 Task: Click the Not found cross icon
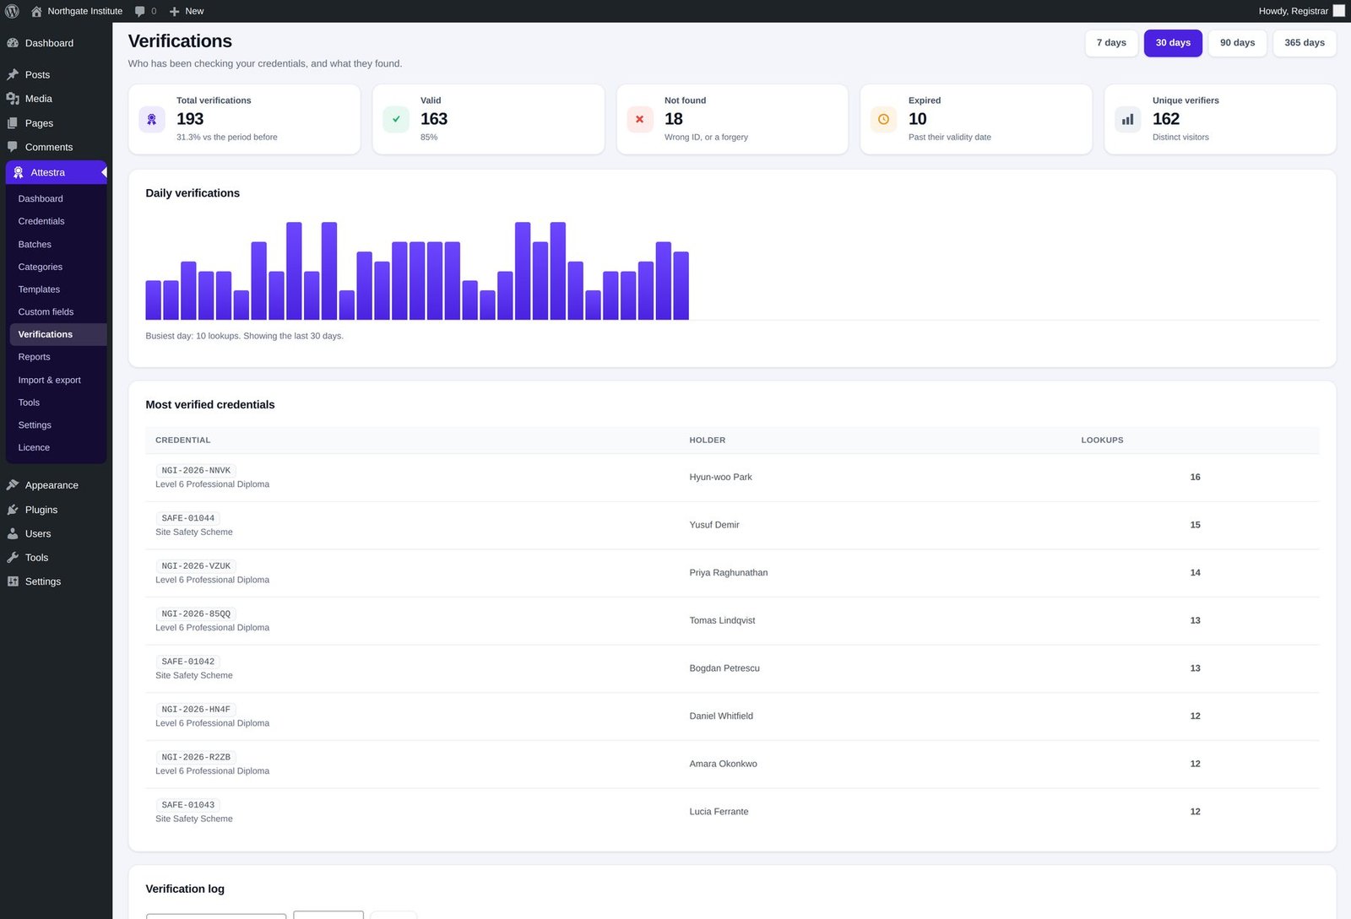coord(640,119)
